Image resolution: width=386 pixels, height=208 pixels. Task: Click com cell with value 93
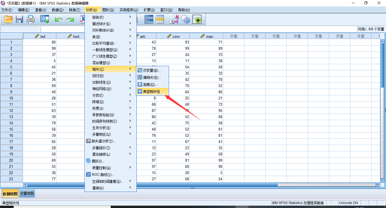pos(173,42)
